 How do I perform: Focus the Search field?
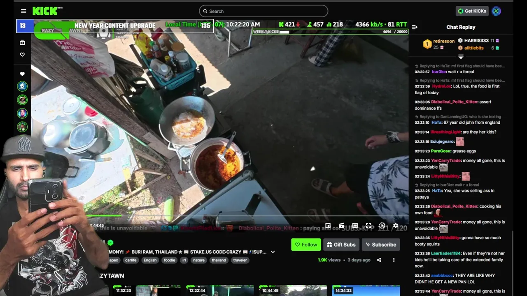click(x=263, y=11)
